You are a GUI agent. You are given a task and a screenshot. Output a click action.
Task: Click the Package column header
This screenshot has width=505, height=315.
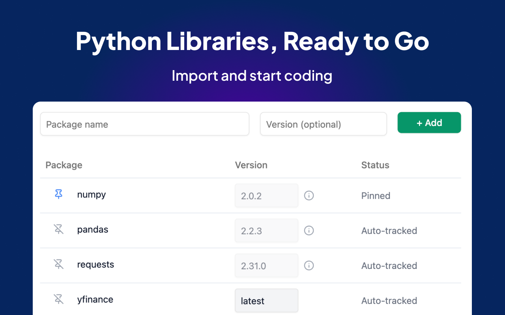point(64,165)
